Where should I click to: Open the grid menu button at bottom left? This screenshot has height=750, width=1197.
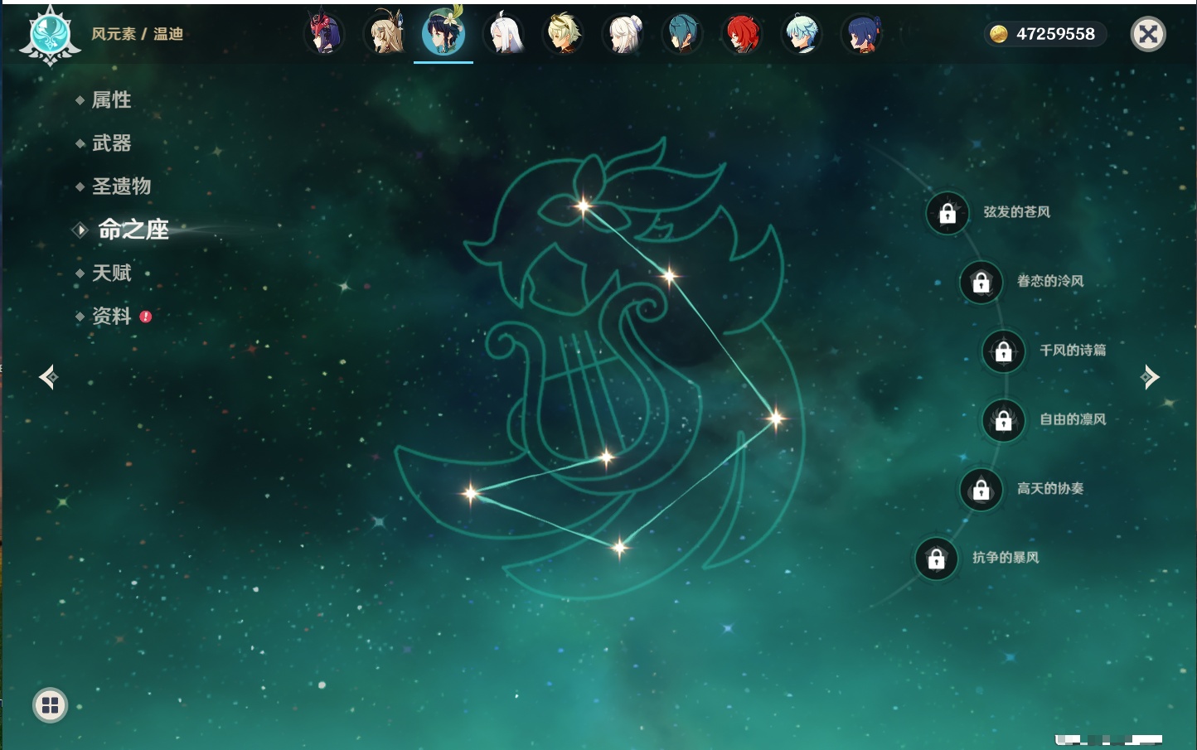pyautogui.click(x=50, y=705)
